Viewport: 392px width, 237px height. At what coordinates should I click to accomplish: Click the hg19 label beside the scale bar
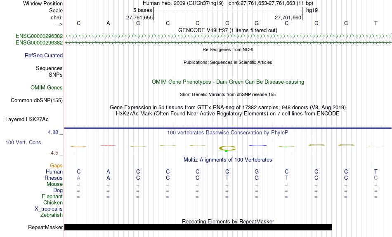[x=312, y=10]
